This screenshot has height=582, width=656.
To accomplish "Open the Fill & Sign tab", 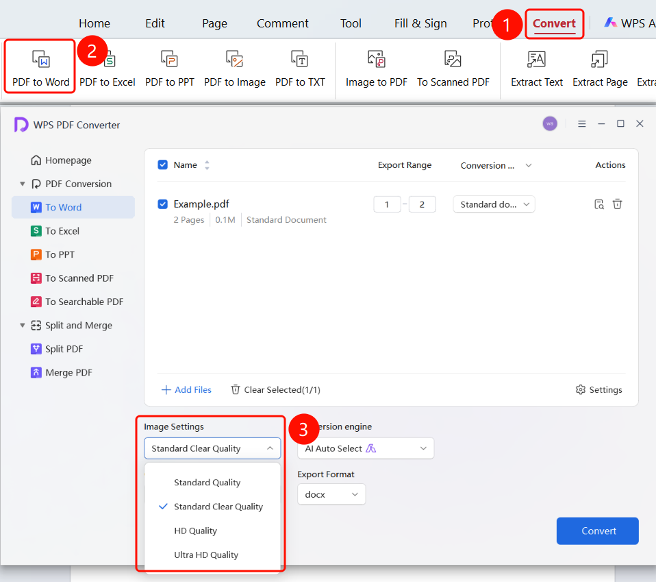I will coord(420,23).
